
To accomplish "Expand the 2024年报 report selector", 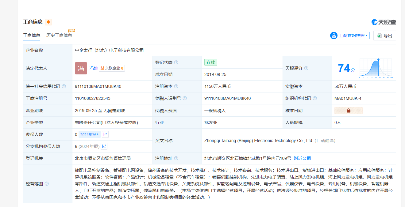I will (90, 134).
